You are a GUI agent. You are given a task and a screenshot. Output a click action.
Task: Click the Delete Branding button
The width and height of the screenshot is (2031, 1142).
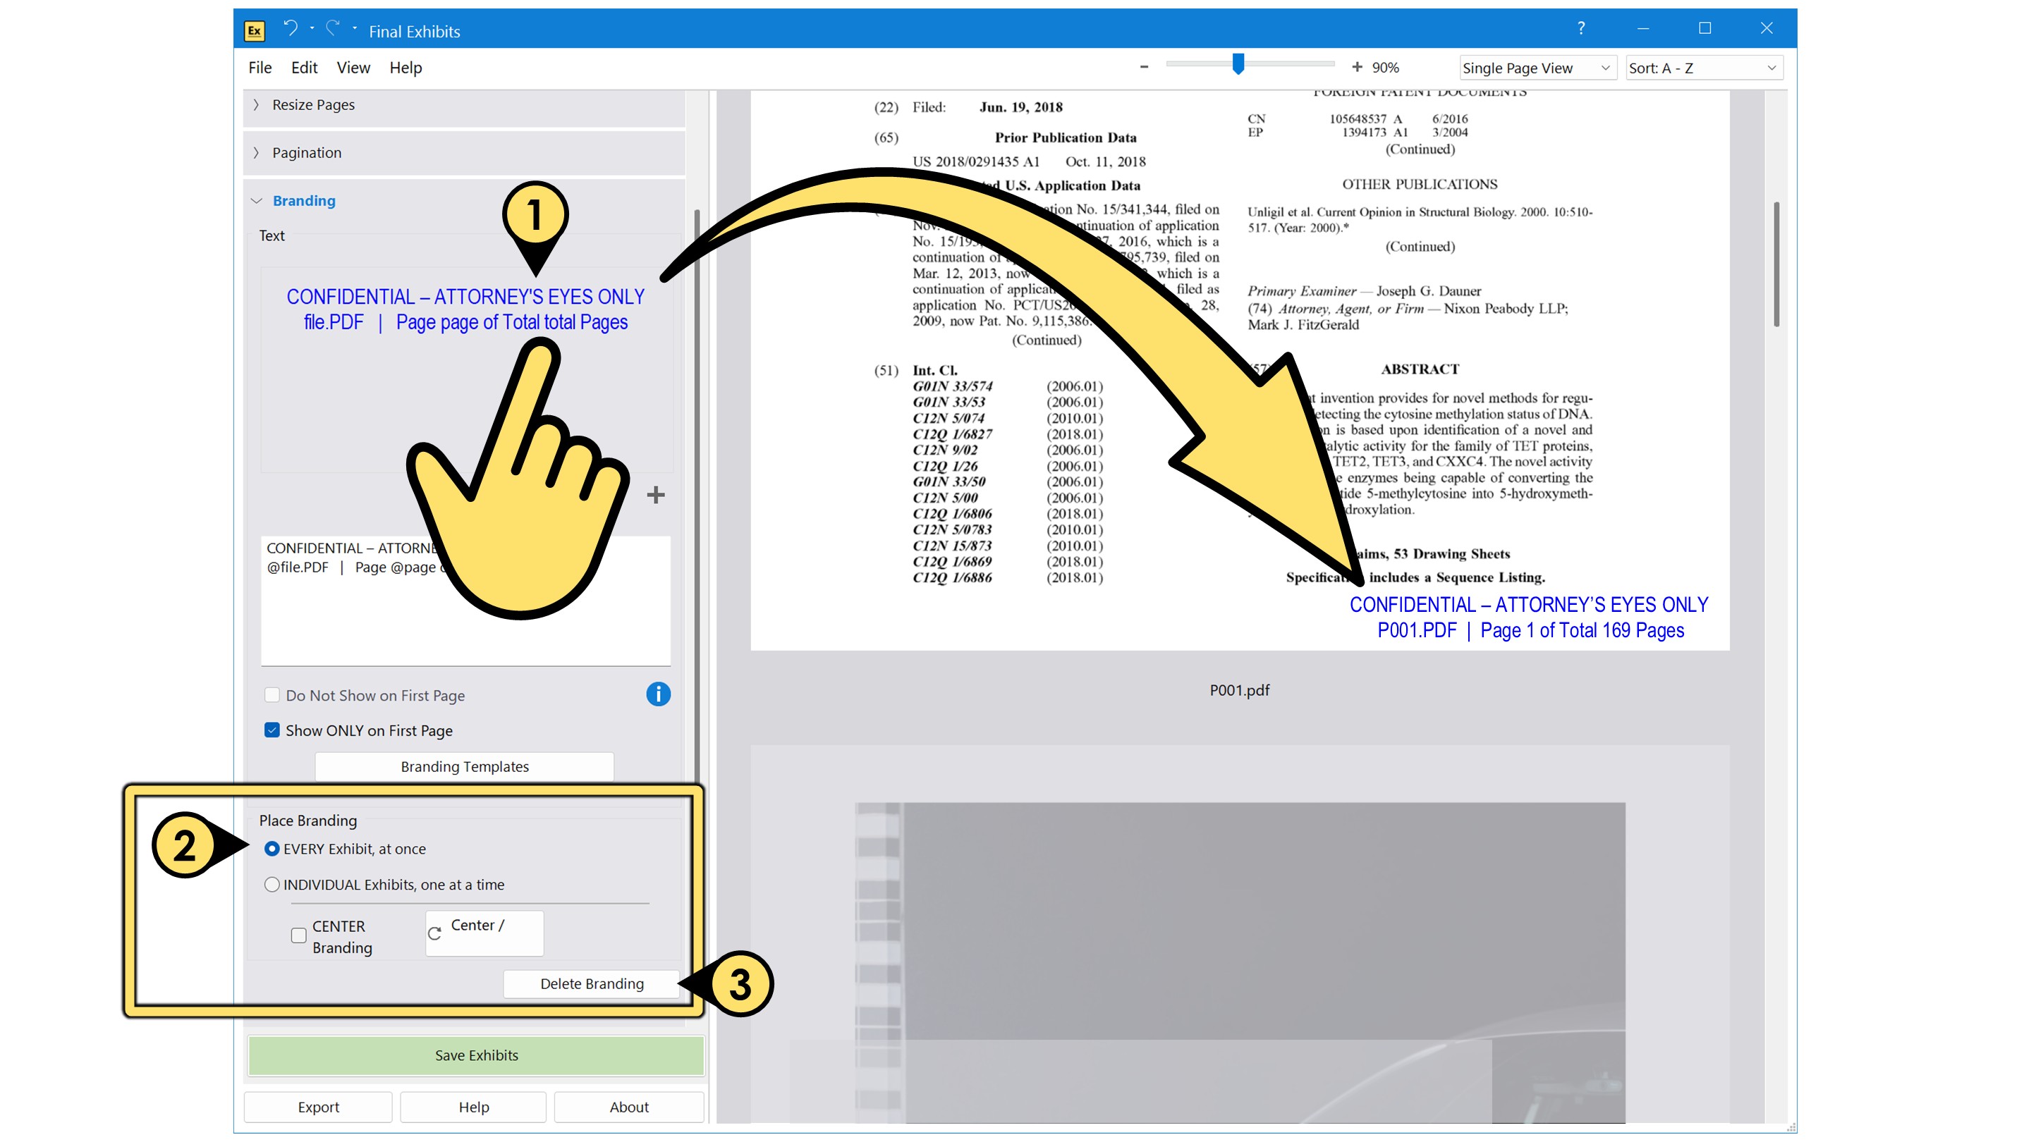(x=592, y=983)
